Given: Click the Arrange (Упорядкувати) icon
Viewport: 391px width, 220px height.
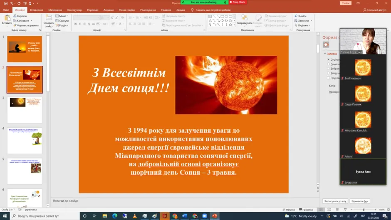Looking at the screenshot, I should tap(244, 18).
